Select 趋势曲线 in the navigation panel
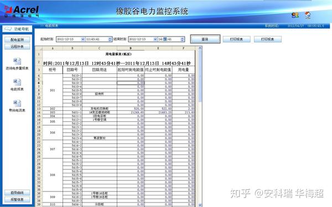 (x=17, y=193)
